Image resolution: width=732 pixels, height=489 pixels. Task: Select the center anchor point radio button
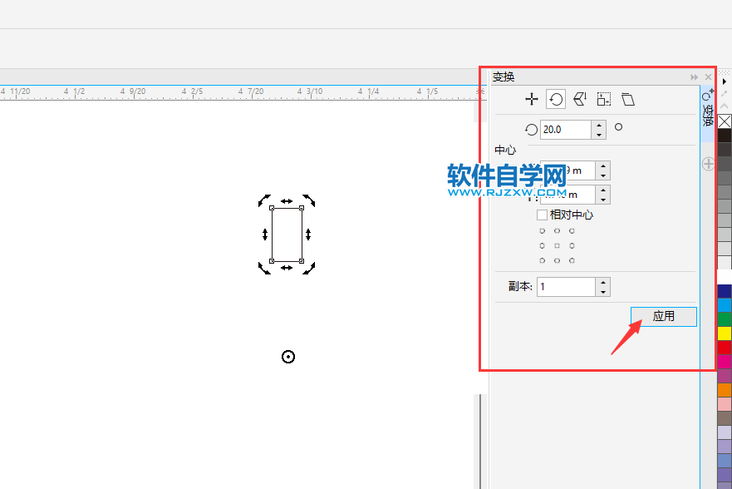(x=557, y=245)
